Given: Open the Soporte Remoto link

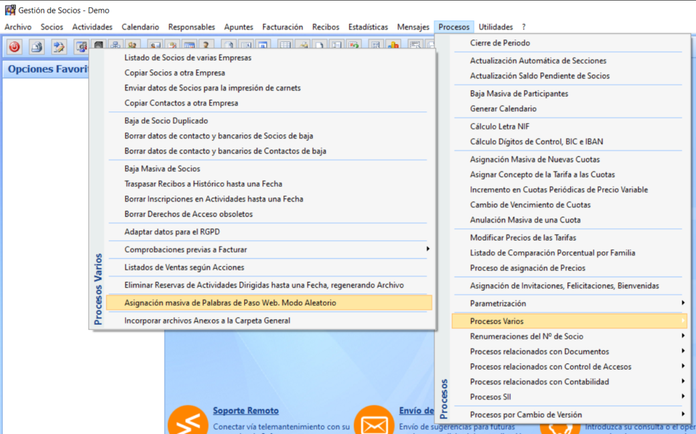Looking at the screenshot, I should click(245, 411).
